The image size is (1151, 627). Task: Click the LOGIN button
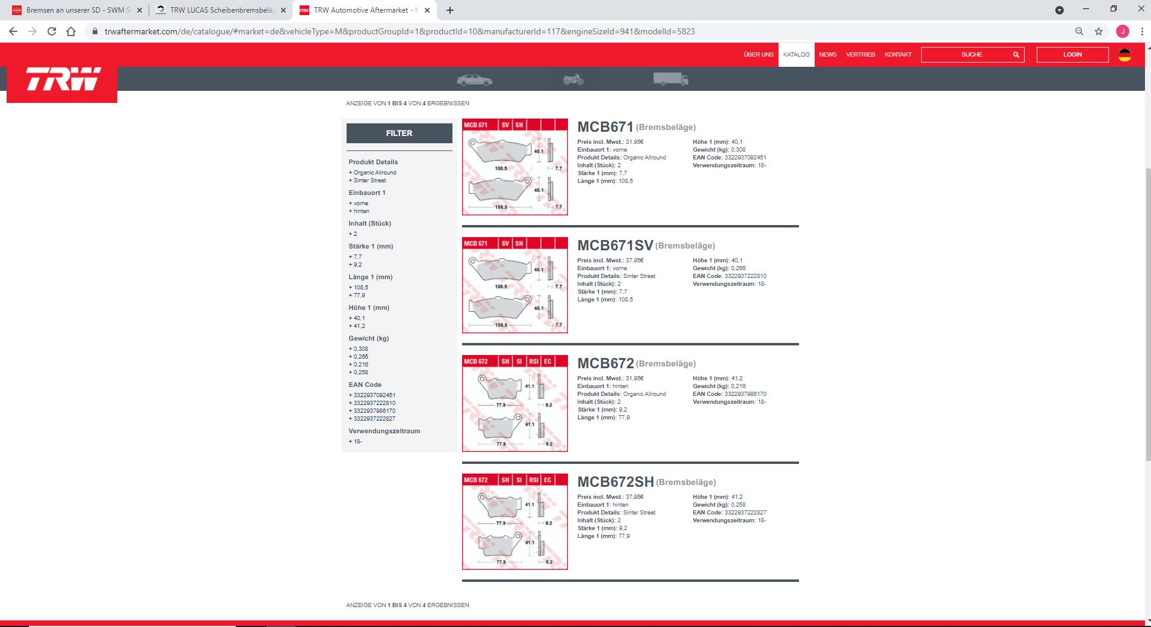[x=1072, y=55]
